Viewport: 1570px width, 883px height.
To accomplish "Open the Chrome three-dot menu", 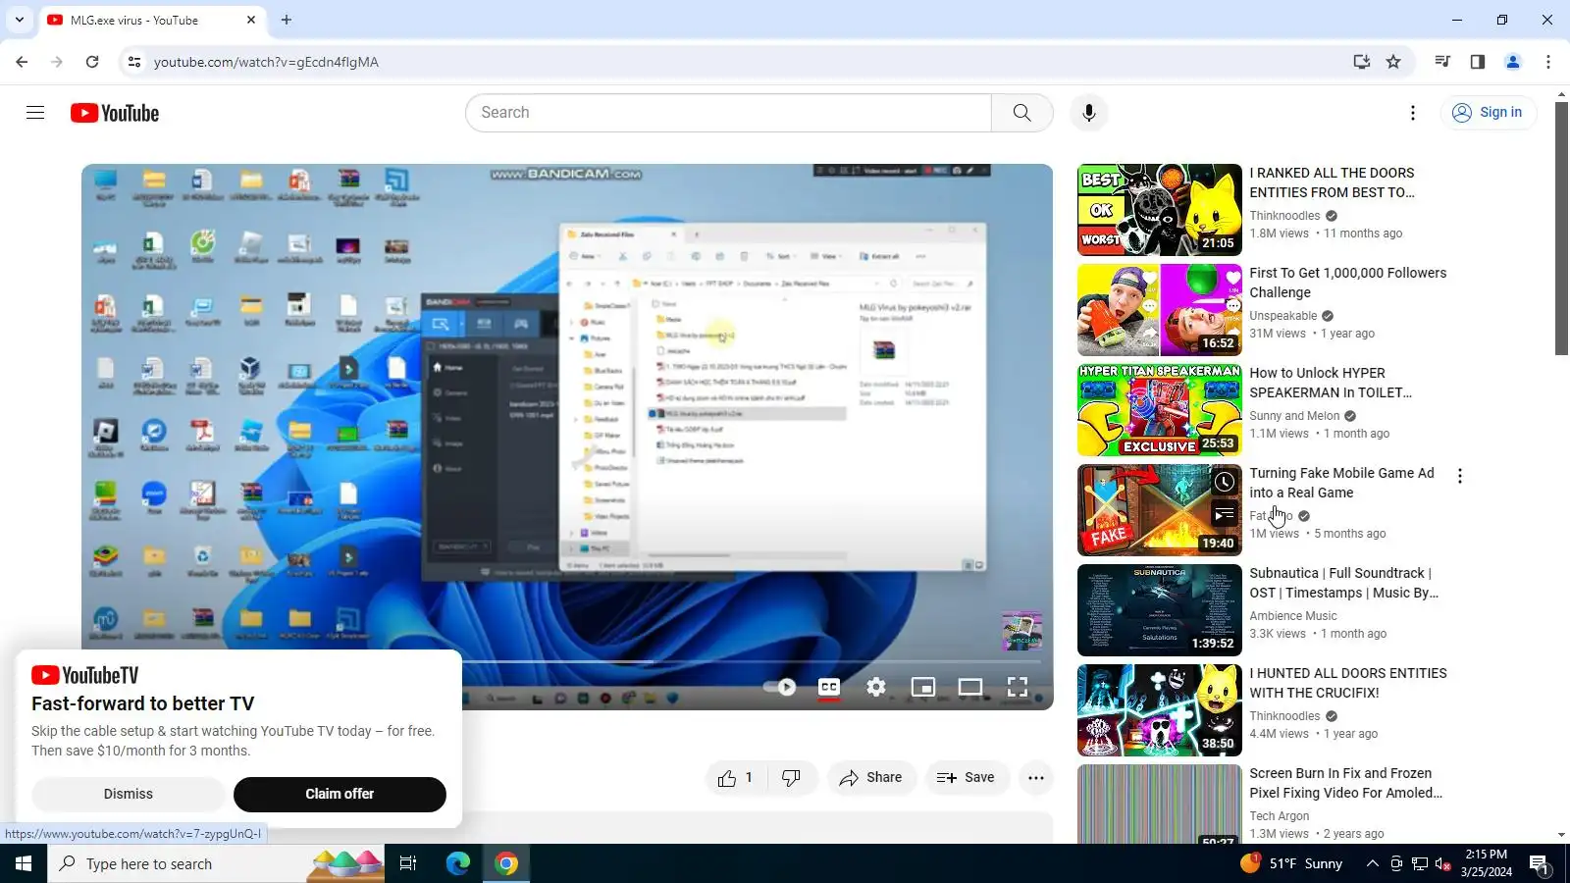I will pos(1548,62).
